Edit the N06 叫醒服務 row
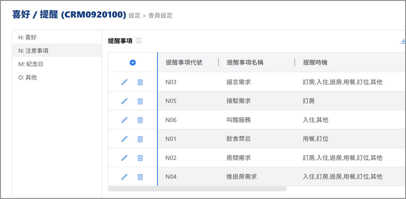 [x=124, y=120]
